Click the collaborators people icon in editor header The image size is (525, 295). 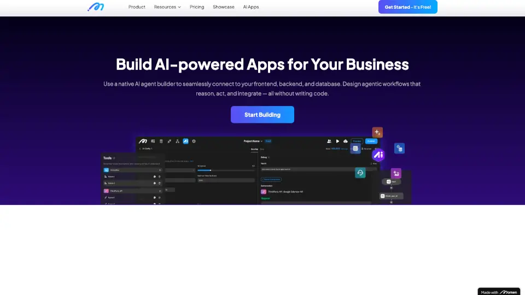coord(329,141)
